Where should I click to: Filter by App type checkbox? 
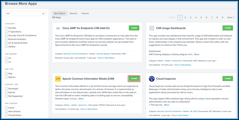(x=6, y=73)
